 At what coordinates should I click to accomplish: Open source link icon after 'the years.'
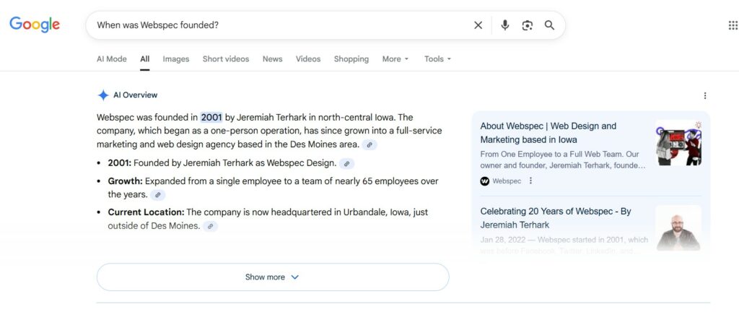coord(158,195)
